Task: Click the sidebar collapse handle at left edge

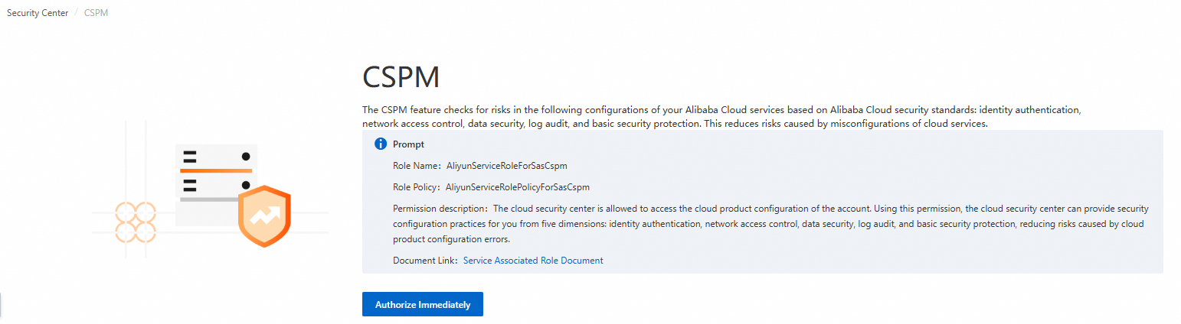Action: coord(2,304)
